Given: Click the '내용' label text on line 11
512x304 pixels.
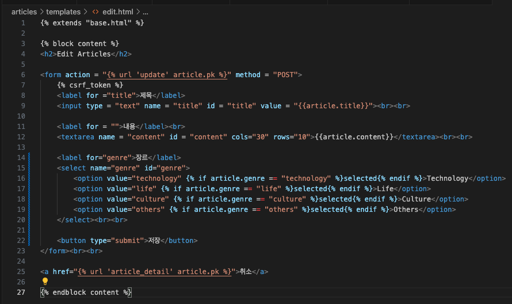Looking at the screenshot, I should 129,127.
